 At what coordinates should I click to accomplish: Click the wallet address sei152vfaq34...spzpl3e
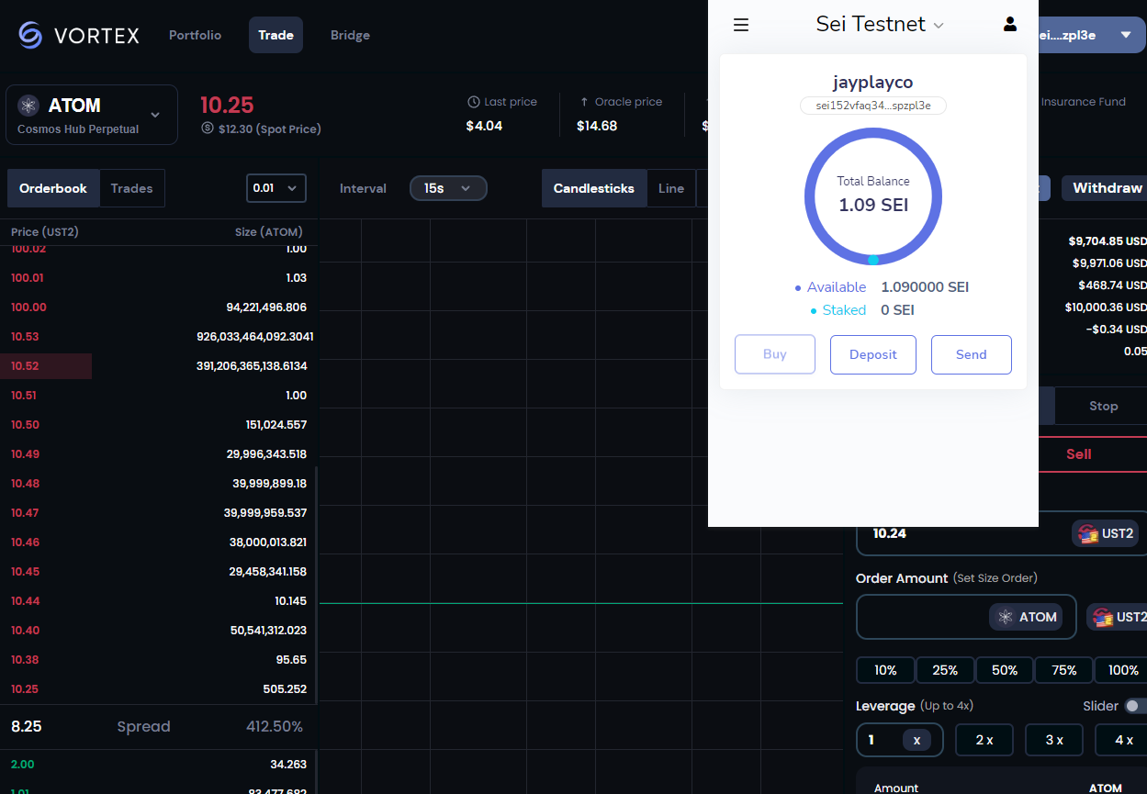click(x=873, y=106)
